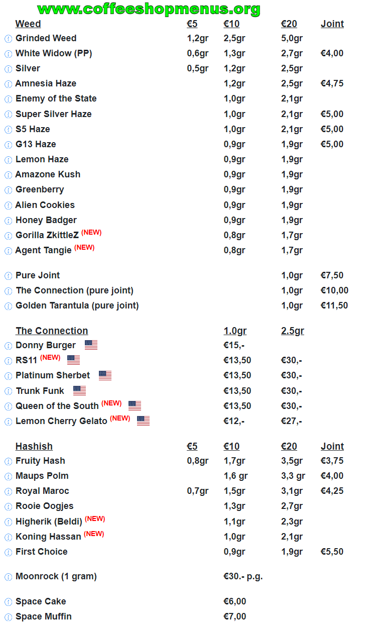Open the info icon beside Royal Maroc
This screenshot has width=372, height=623.
pos(8,491)
